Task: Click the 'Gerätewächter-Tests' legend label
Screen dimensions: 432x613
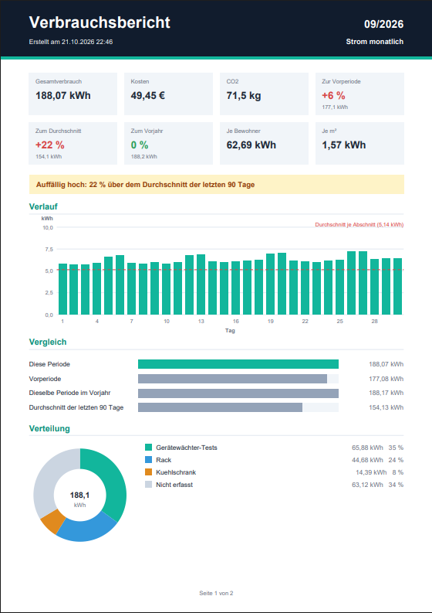Action: point(187,448)
